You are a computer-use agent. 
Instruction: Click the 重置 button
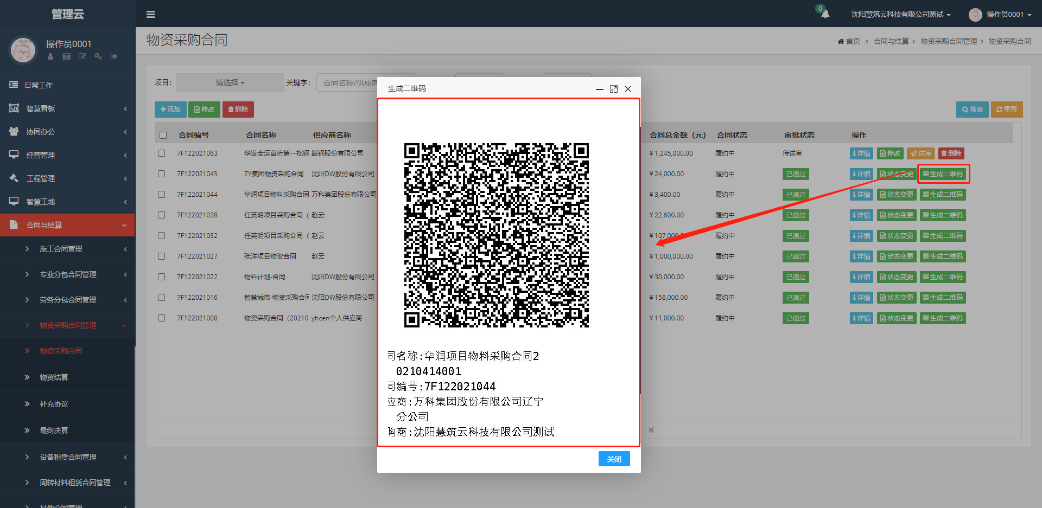[1007, 110]
